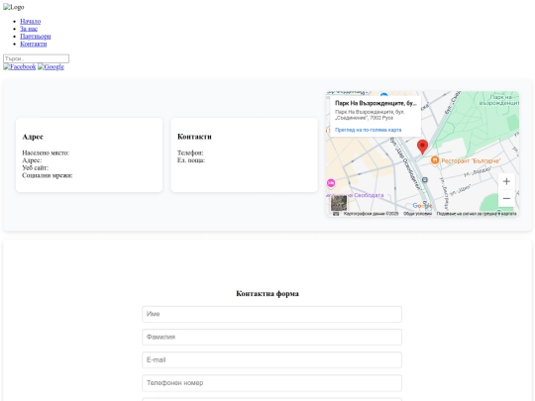The height and width of the screenshot is (401, 535).
Task: Select the Телефон label
Action: (190, 152)
